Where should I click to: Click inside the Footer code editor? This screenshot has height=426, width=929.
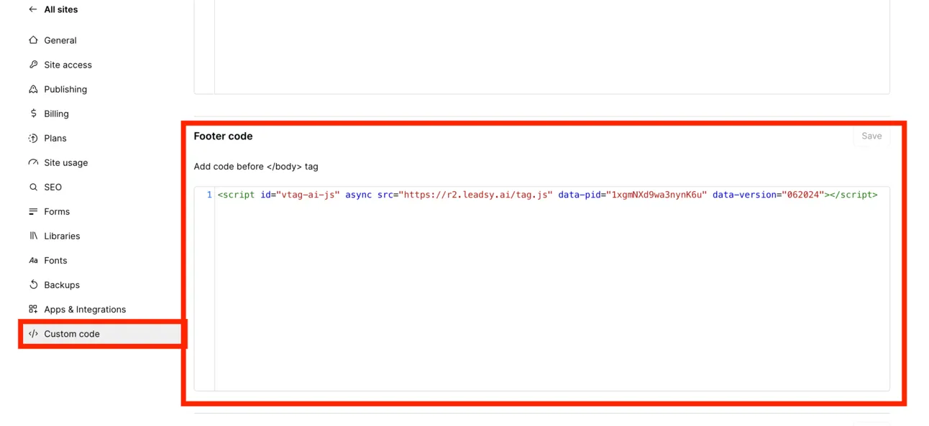coord(552,289)
